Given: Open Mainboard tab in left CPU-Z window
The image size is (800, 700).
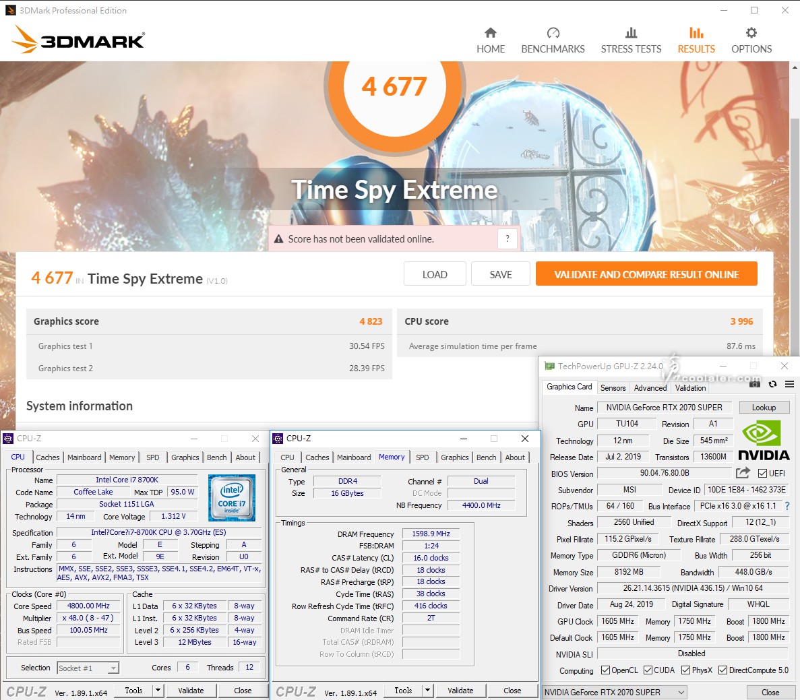Looking at the screenshot, I should tap(84, 457).
